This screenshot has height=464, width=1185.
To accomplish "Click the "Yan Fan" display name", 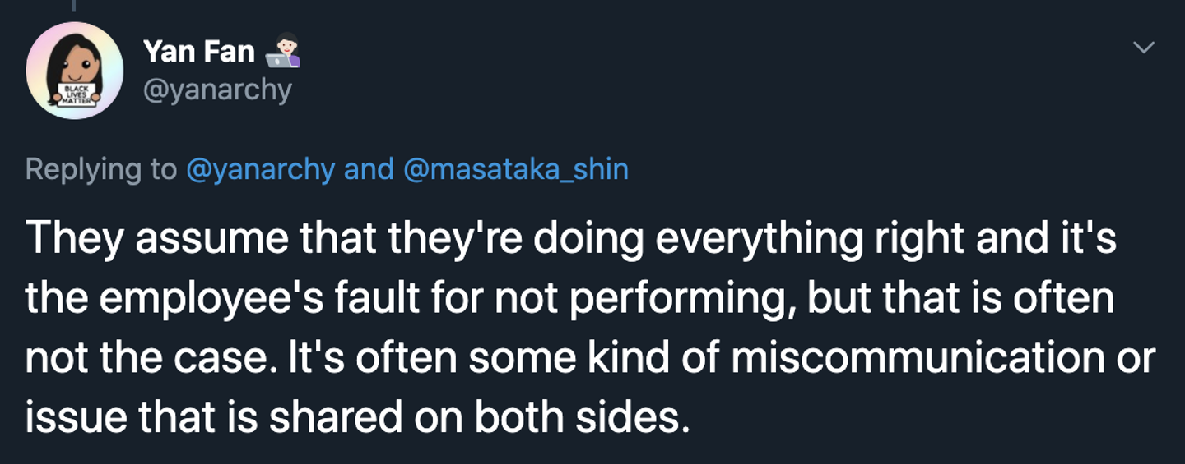I will 199,51.
